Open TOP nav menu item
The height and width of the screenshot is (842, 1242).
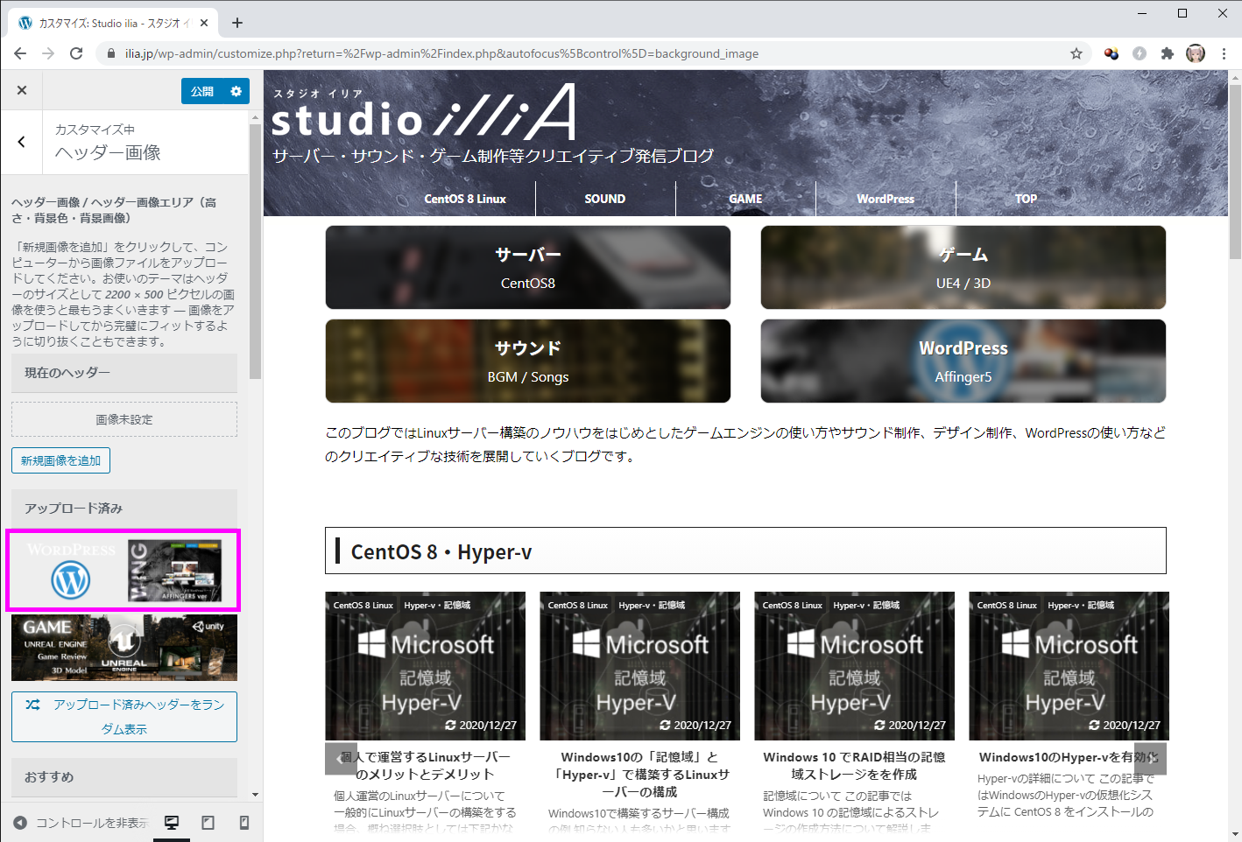pos(1026,199)
